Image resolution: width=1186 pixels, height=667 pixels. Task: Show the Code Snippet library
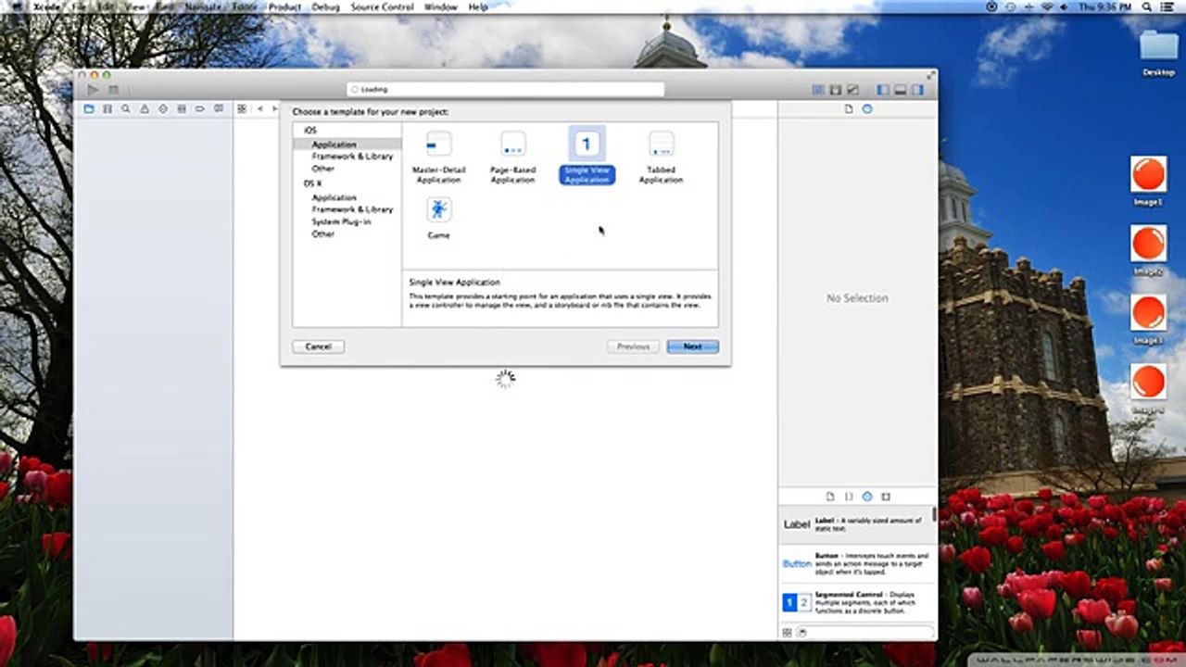[x=849, y=497]
